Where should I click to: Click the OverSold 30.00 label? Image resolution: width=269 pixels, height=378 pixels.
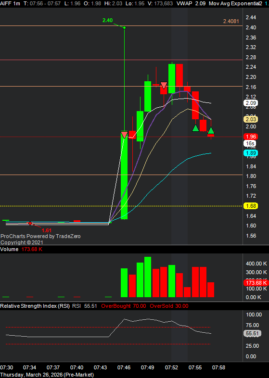(x=169, y=306)
